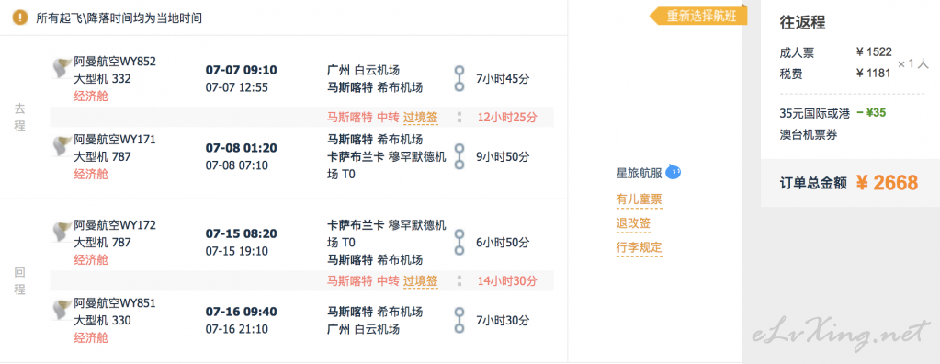Click the order total price ¥2668
Screen dimensions: 940x364
coord(888,183)
